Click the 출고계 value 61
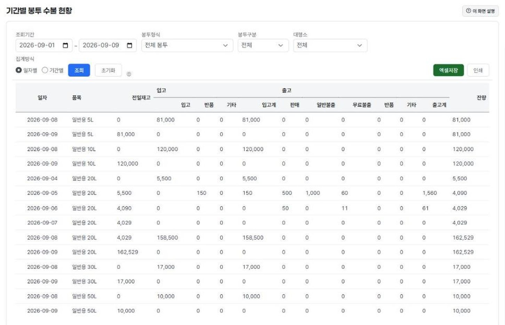505x325 pixels. pyautogui.click(x=425, y=208)
